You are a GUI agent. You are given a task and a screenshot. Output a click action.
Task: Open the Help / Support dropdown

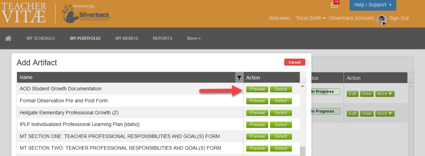373,5
